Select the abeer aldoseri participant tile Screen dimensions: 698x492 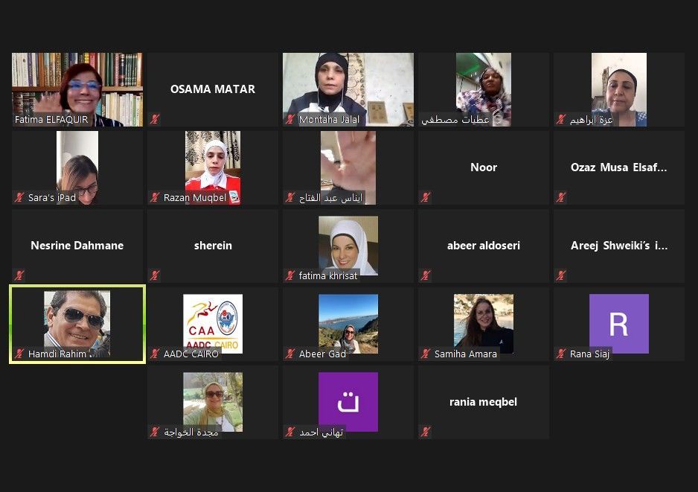pos(483,245)
